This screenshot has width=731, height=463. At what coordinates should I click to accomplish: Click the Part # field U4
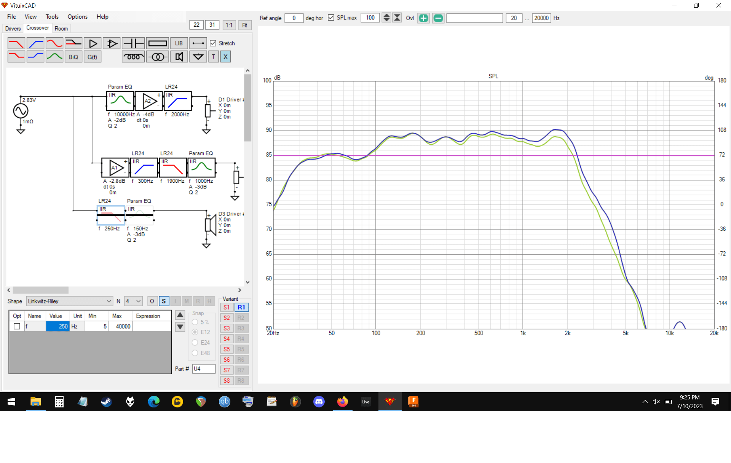tap(204, 369)
